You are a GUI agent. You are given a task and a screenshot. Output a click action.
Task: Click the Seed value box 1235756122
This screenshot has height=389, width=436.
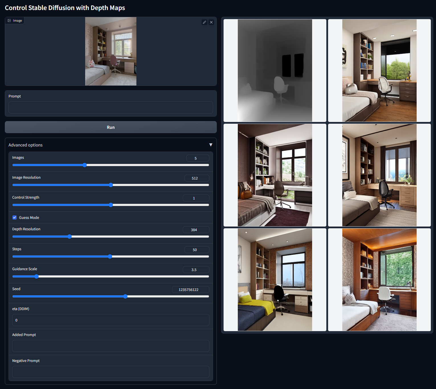point(191,290)
